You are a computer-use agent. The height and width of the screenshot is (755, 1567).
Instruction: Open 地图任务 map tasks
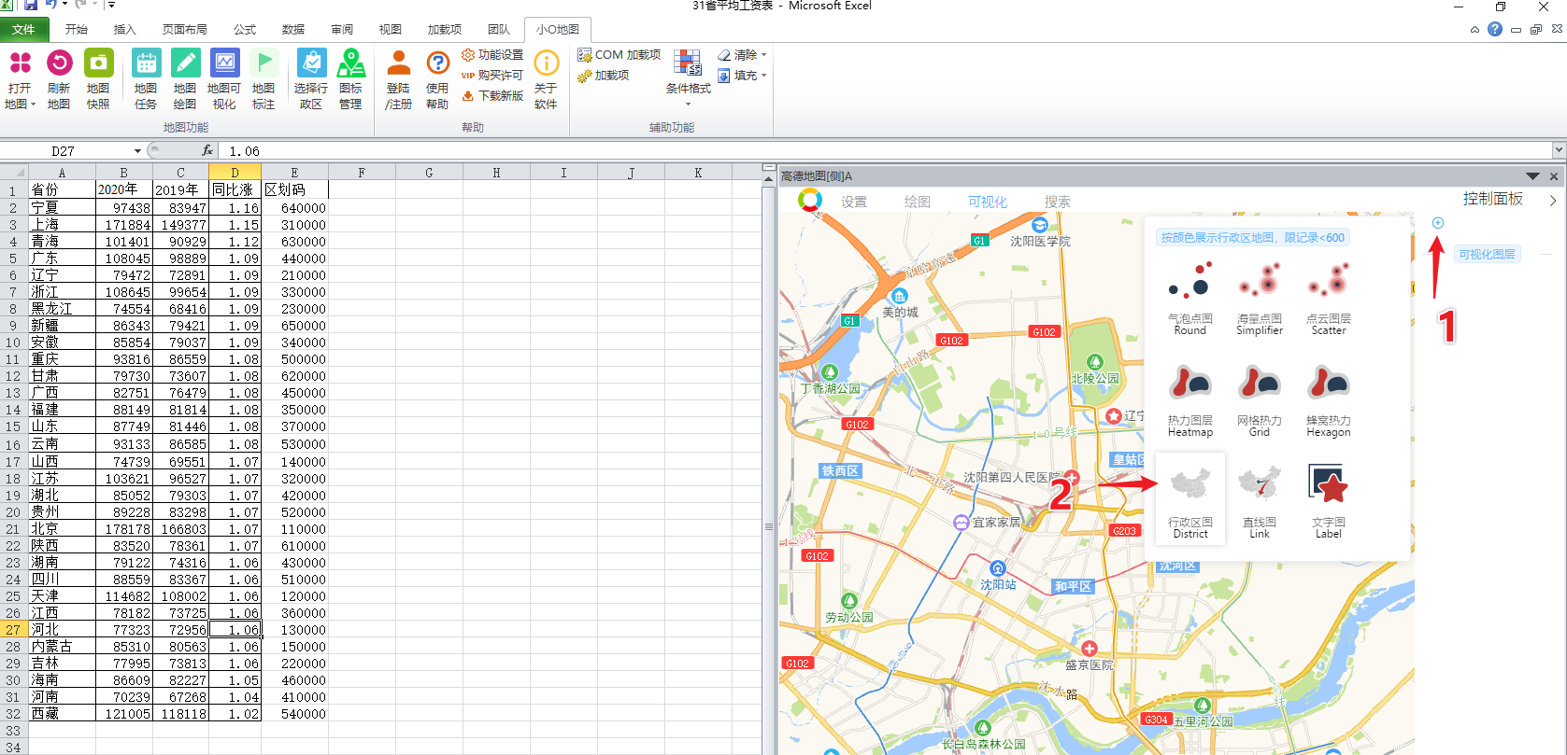(146, 80)
